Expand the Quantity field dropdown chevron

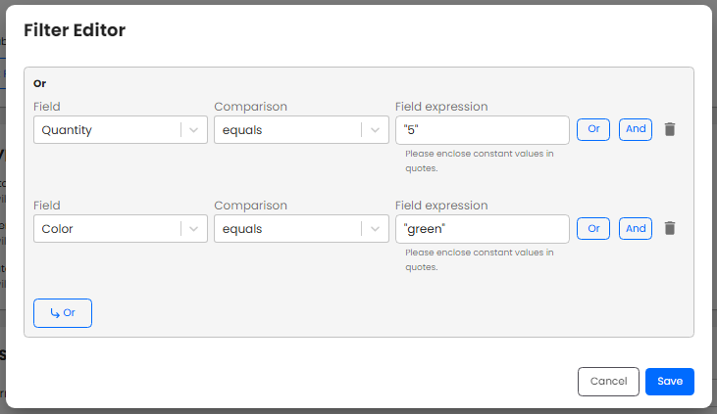[x=193, y=130]
